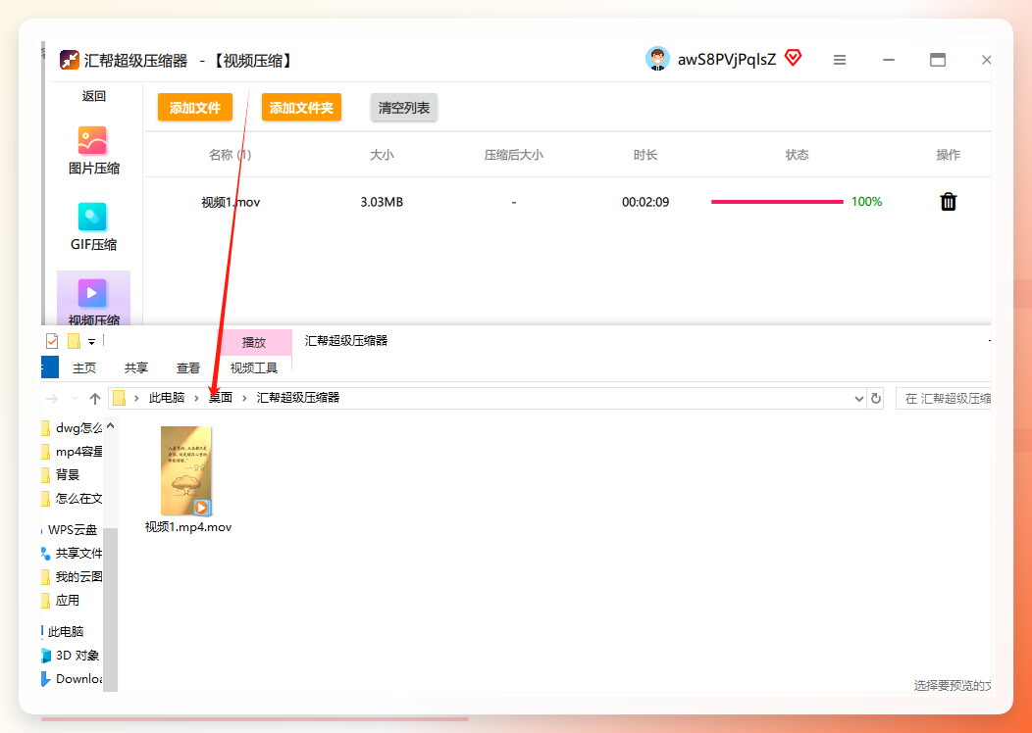
Task: Click the properties checkmark icon in the quick access toolbar
Action: (52, 341)
